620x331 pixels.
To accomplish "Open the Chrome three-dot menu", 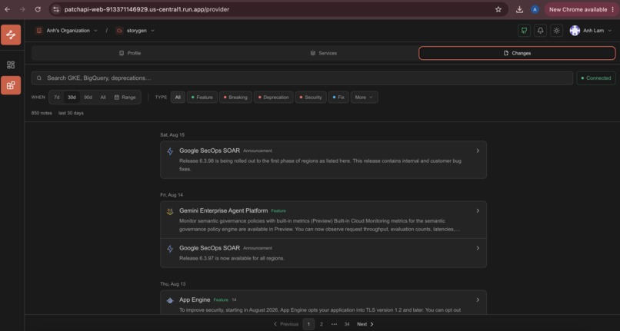I will tap(613, 9).
